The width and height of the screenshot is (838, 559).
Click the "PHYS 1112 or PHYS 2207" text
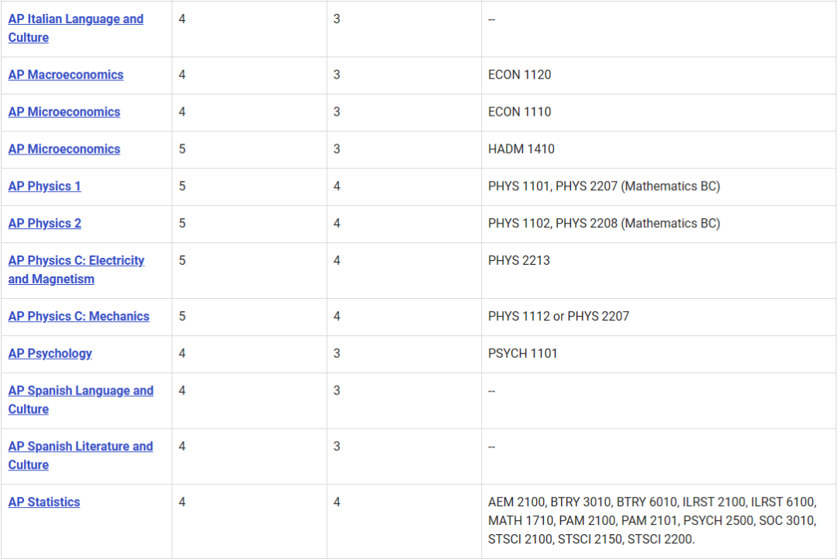click(559, 318)
